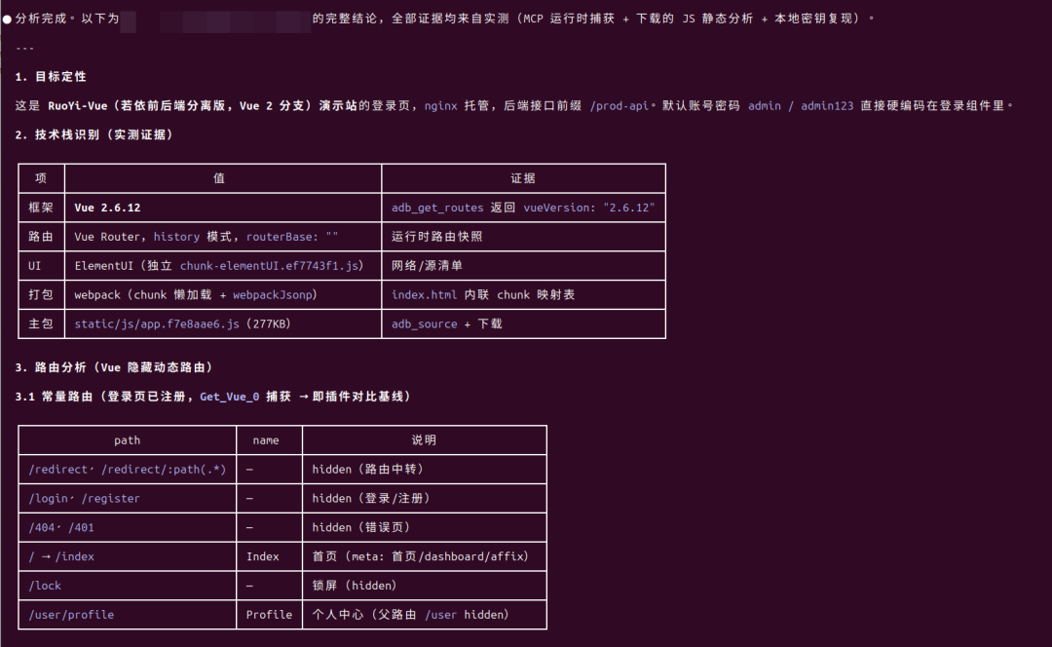Click 'hidden (错误页)' description cell
The image size is (1052, 647).
[x=424, y=527]
